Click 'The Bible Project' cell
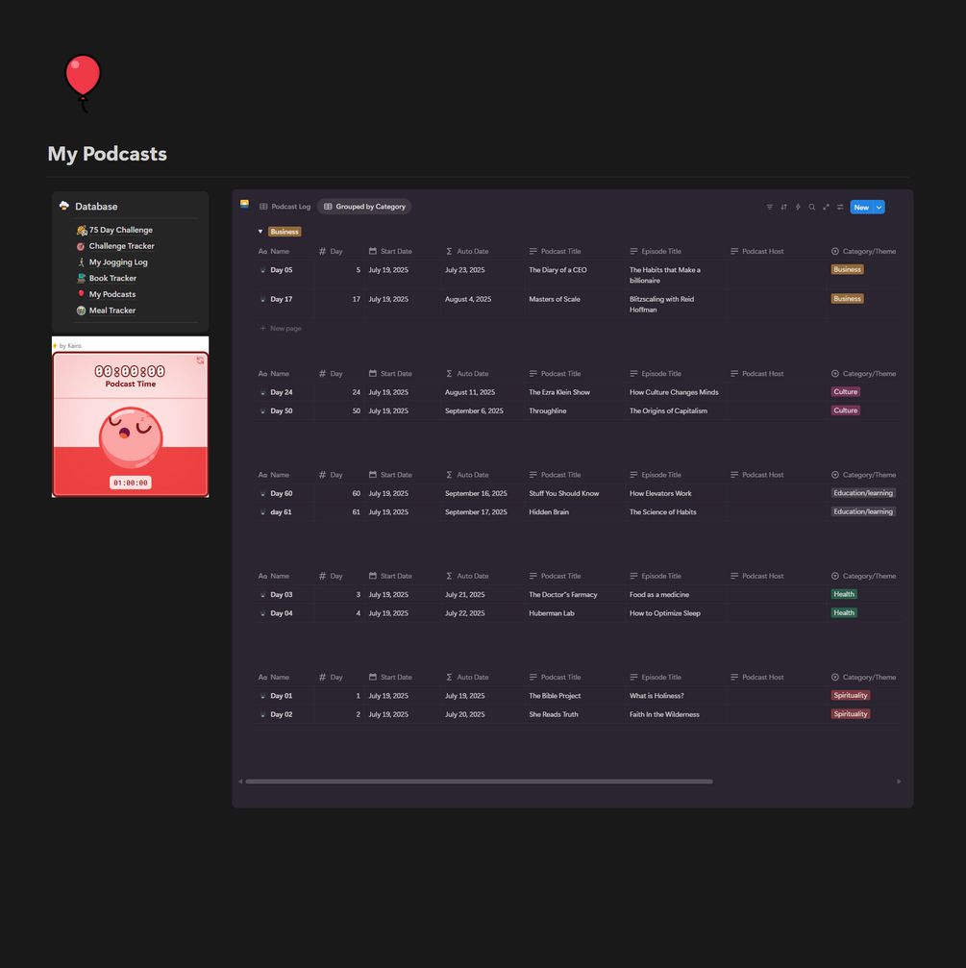This screenshot has width=966, height=968. tap(555, 696)
